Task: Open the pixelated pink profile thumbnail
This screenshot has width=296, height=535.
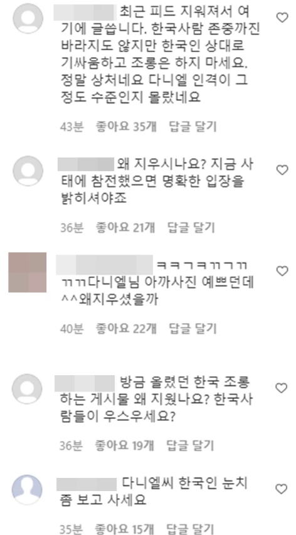Action: (28, 272)
